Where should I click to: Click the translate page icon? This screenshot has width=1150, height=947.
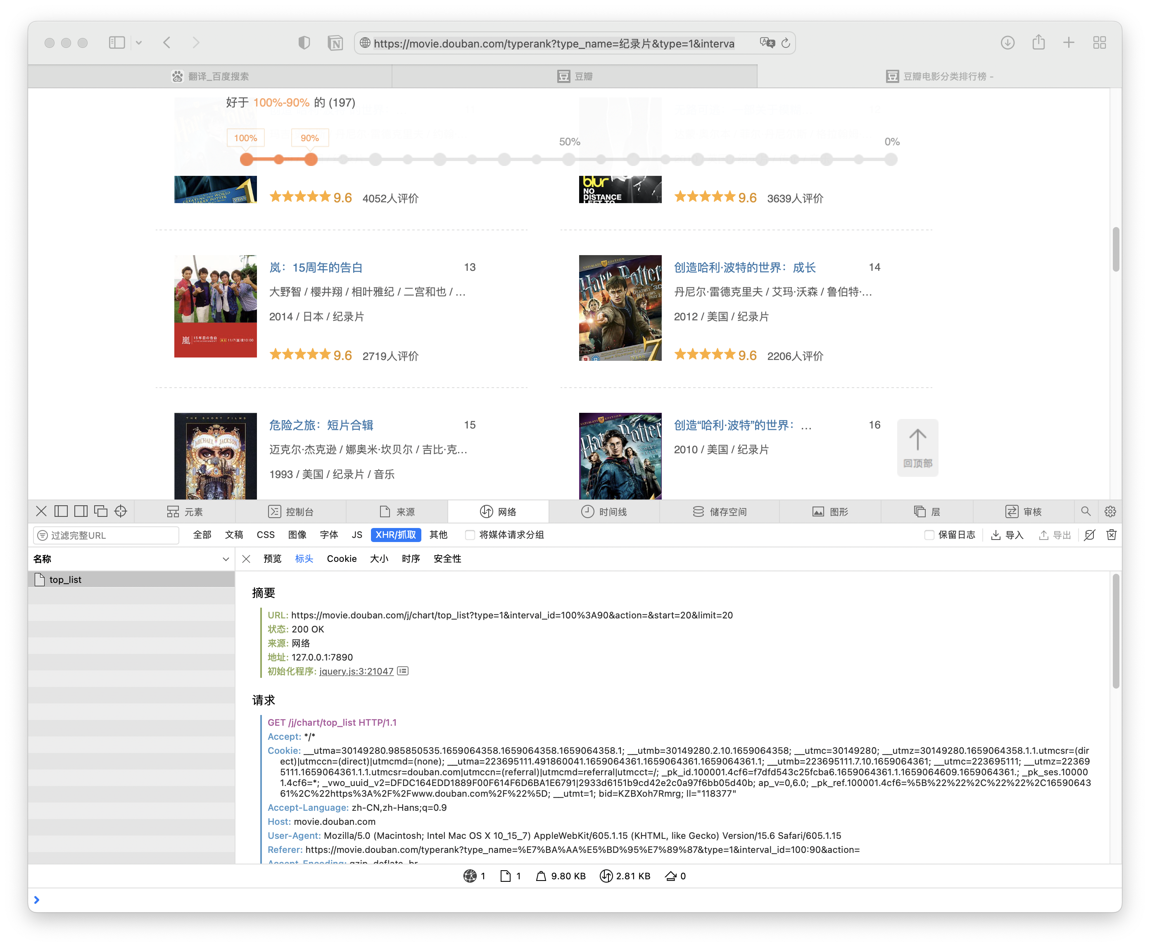point(767,43)
